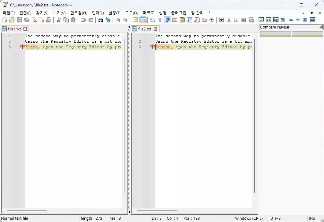Close the current document via toolbar icon
The height and width of the screenshot is (222, 324).
(34, 20)
